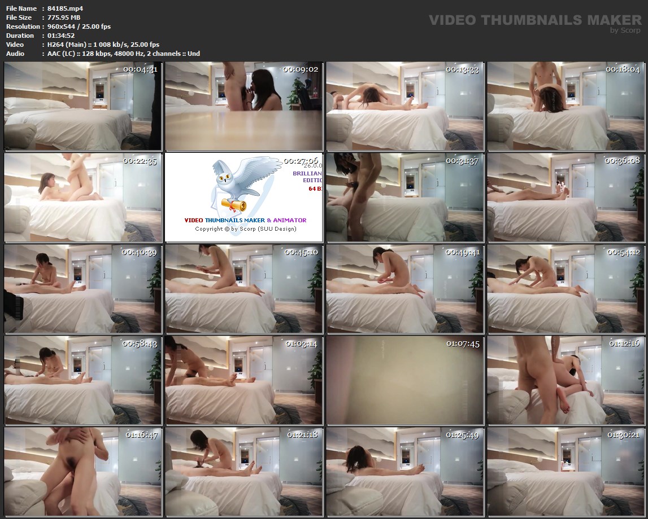This screenshot has height=519, width=648.
Task: Click the file name text 84185.mp4
Action: click(x=66, y=8)
